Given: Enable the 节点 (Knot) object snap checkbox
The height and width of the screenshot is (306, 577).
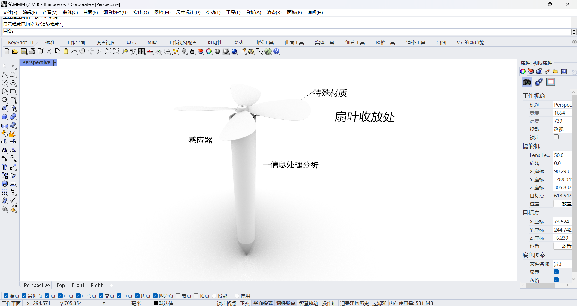Looking at the screenshot, I should pos(178,296).
